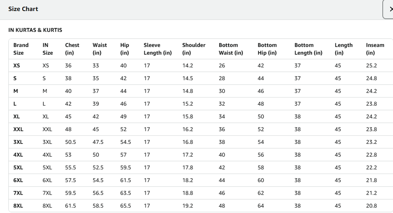
Task: Click the bold 5XL brand size label
Action: (18, 167)
